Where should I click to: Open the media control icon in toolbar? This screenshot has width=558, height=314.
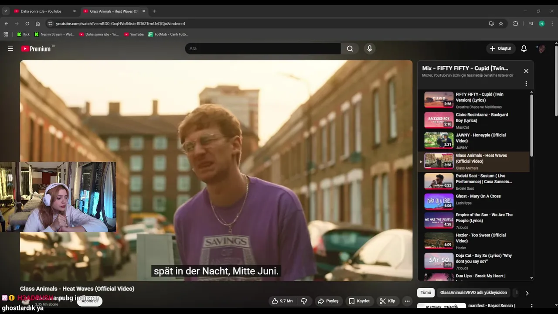click(531, 24)
